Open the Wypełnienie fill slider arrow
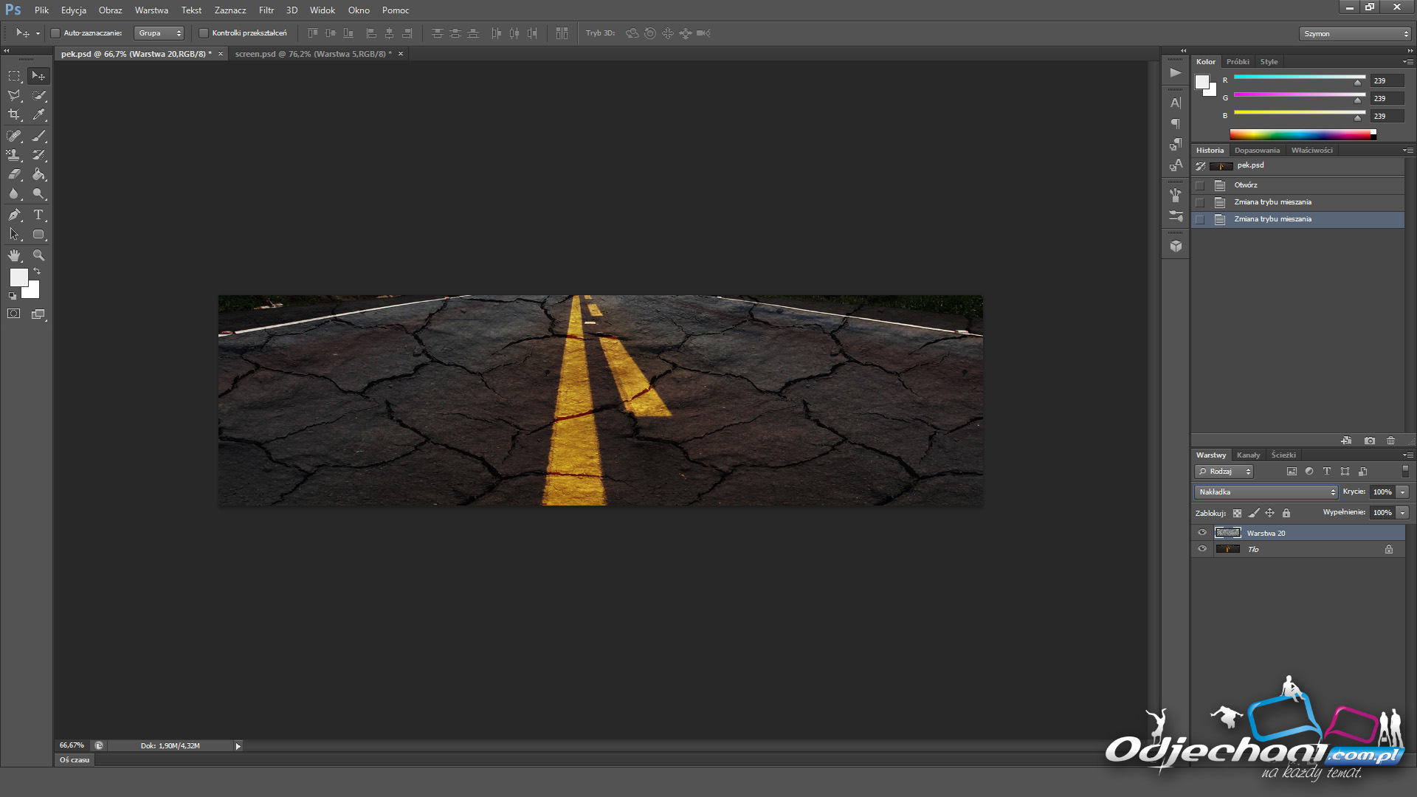 tap(1403, 513)
